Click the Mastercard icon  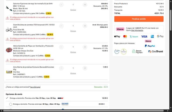tap(125, 36)
